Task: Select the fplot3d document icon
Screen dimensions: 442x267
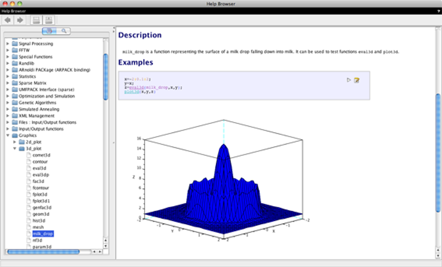Action: [x=29, y=194]
